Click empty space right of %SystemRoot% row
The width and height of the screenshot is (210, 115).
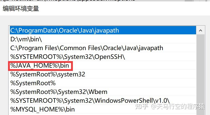126,83
